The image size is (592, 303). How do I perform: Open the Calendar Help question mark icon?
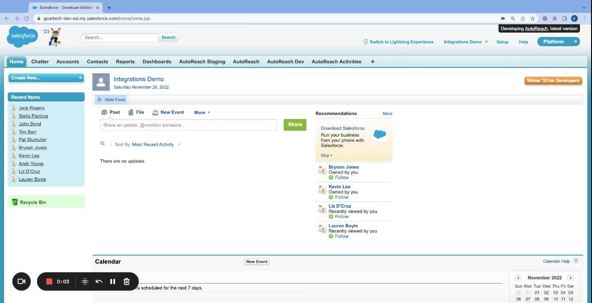click(576, 261)
